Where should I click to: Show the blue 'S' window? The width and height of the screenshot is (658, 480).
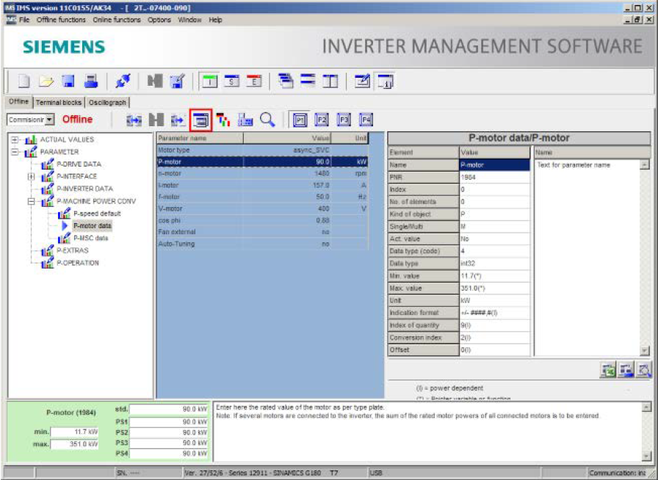pyautogui.click(x=231, y=81)
